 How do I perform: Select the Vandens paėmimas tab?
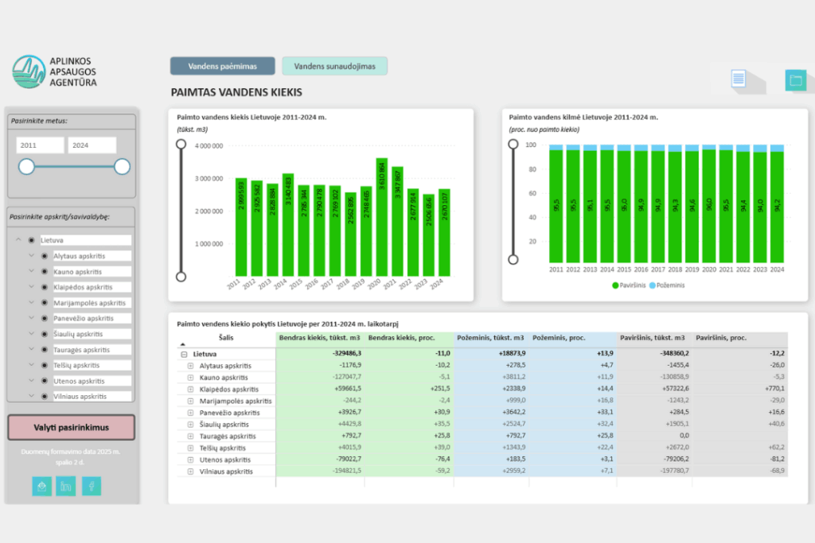point(223,66)
